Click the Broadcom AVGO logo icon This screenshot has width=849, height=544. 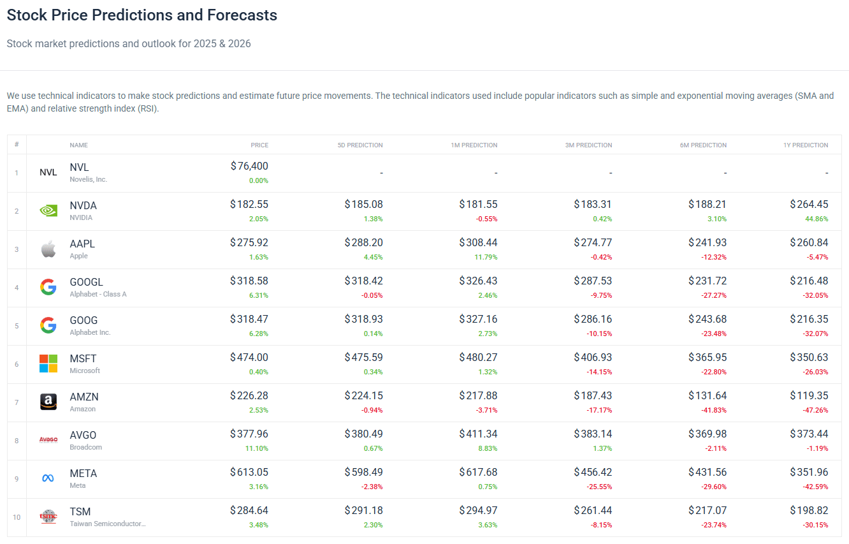click(48, 440)
